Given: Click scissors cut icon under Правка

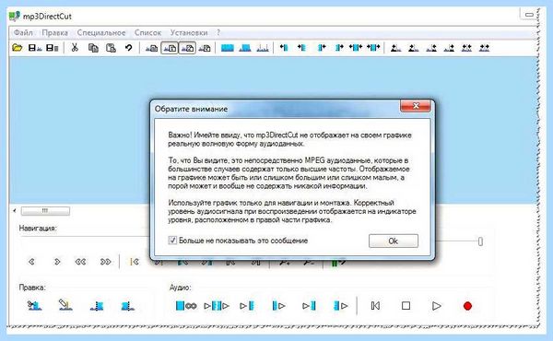Looking at the screenshot, I should click(x=35, y=305).
